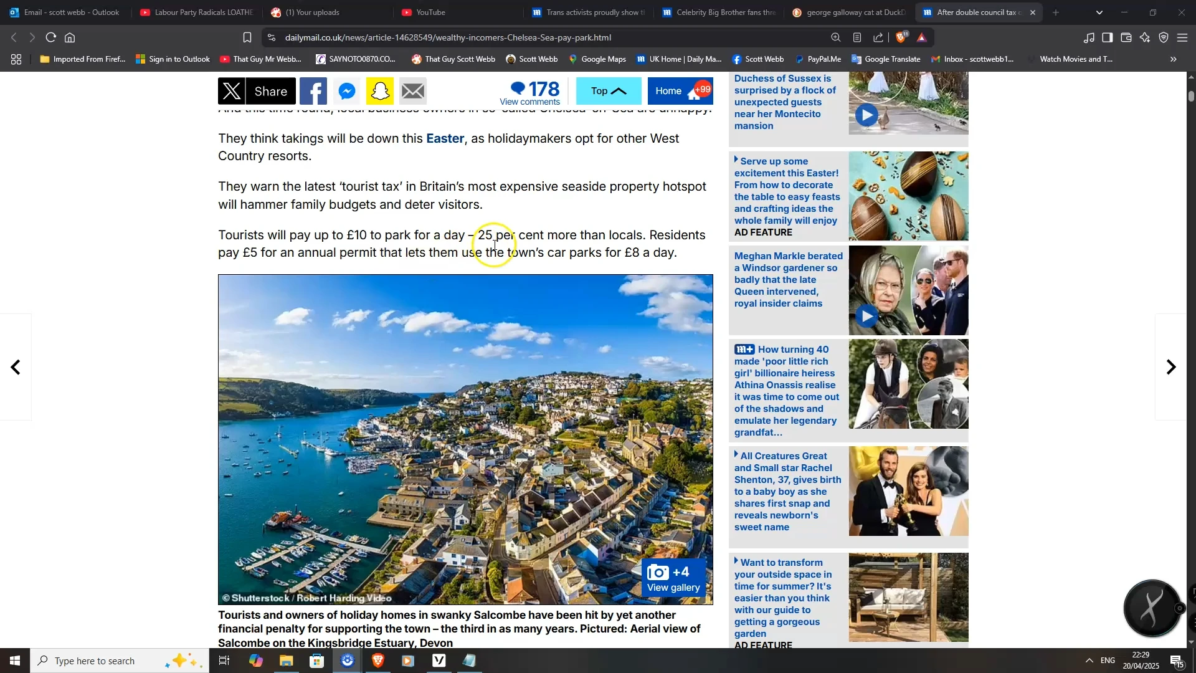Navigate back in browser history
The height and width of the screenshot is (673, 1196).
click(14, 37)
